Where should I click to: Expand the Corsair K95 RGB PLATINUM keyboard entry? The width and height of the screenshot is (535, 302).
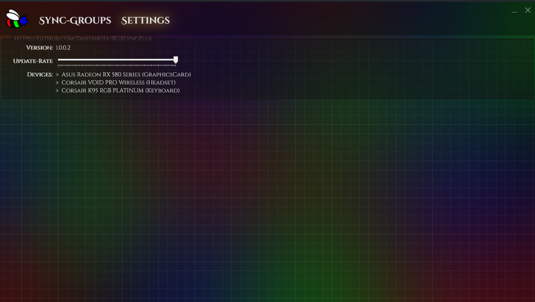click(57, 90)
